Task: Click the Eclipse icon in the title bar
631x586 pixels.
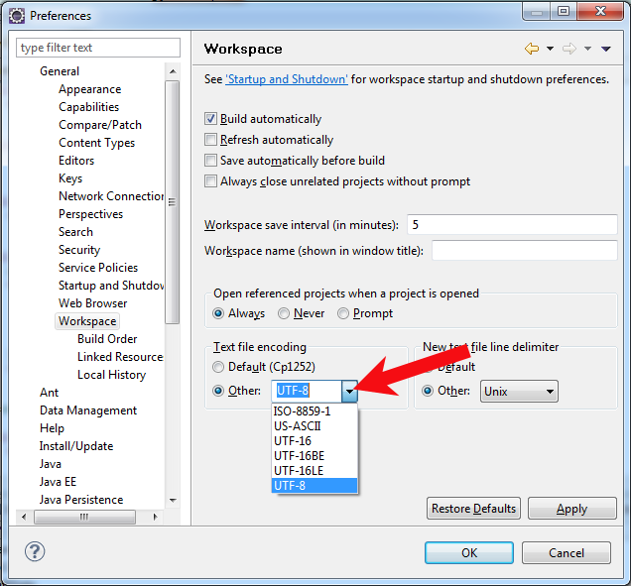Action: pyautogui.click(x=17, y=16)
